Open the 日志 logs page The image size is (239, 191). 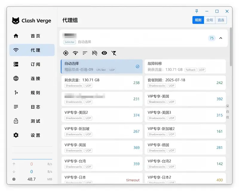point(32,107)
